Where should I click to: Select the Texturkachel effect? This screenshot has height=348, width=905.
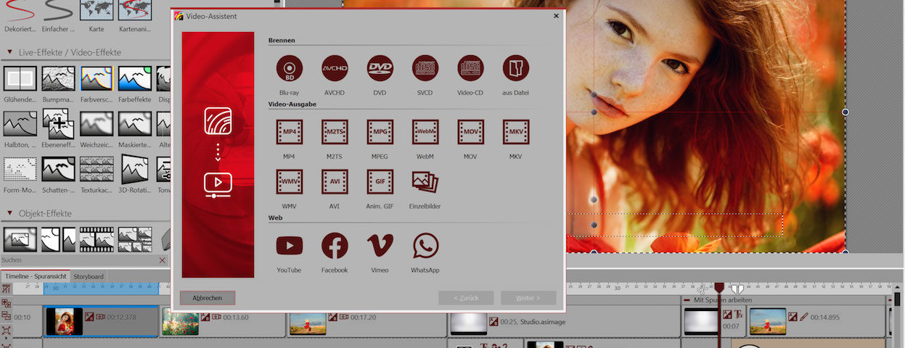coord(97,169)
